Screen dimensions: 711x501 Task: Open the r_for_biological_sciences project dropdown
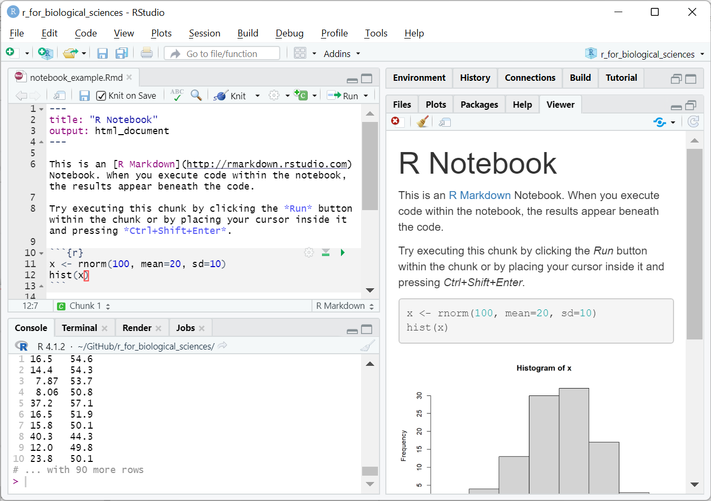point(647,54)
